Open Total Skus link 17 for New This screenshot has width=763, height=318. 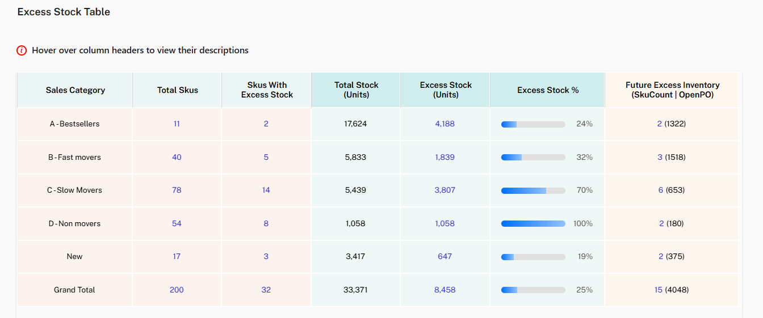[x=177, y=256]
